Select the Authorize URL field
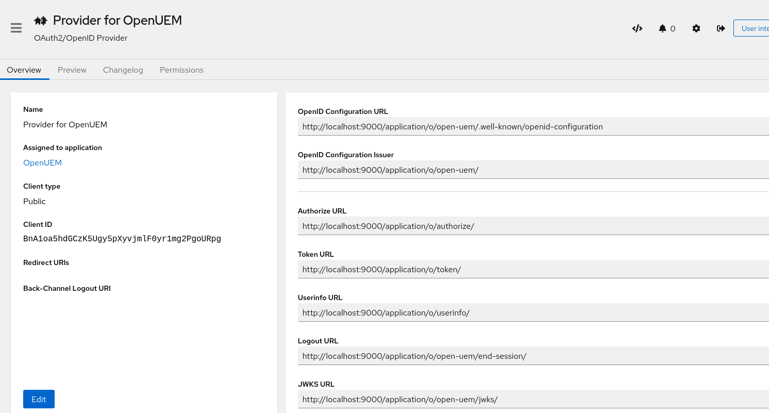This screenshot has height=413, width=769. (x=515, y=226)
